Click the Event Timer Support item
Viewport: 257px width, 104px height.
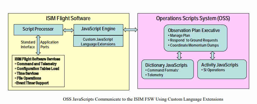(32, 83)
